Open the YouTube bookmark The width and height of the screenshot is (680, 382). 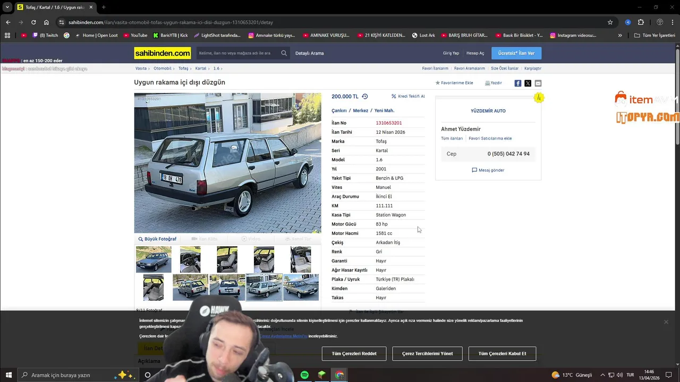(x=135, y=36)
